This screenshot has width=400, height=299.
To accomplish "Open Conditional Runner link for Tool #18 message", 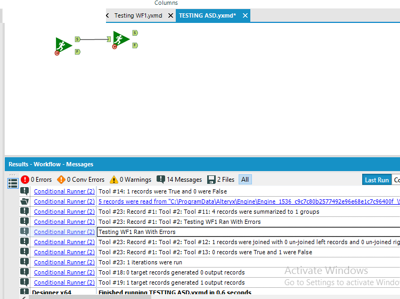I will [64, 272].
